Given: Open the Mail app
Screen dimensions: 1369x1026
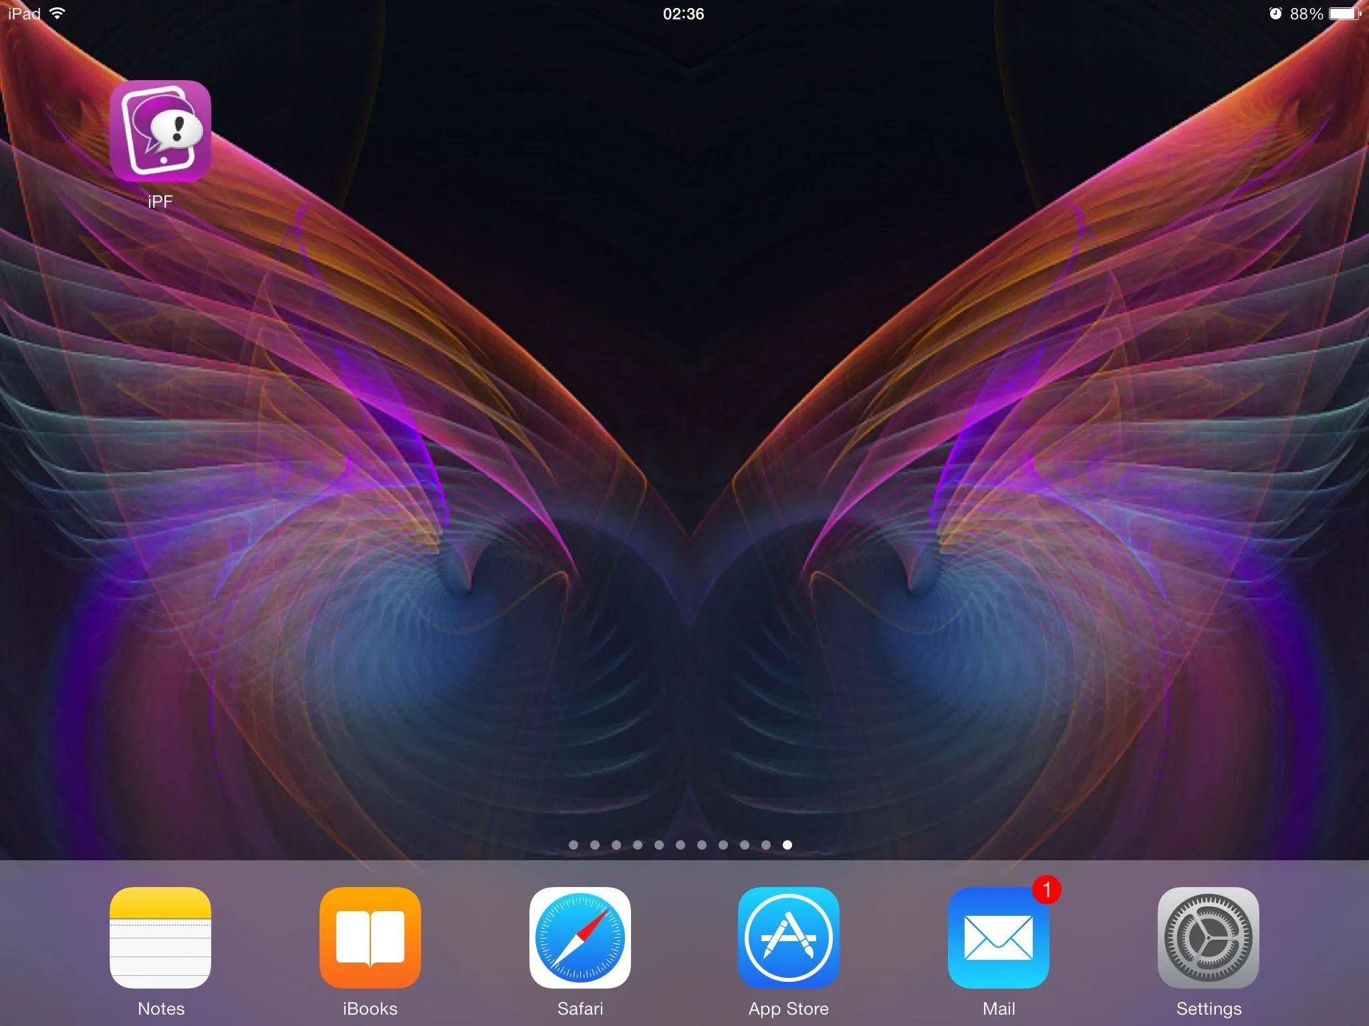Looking at the screenshot, I should pyautogui.click(x=998, y=937).
